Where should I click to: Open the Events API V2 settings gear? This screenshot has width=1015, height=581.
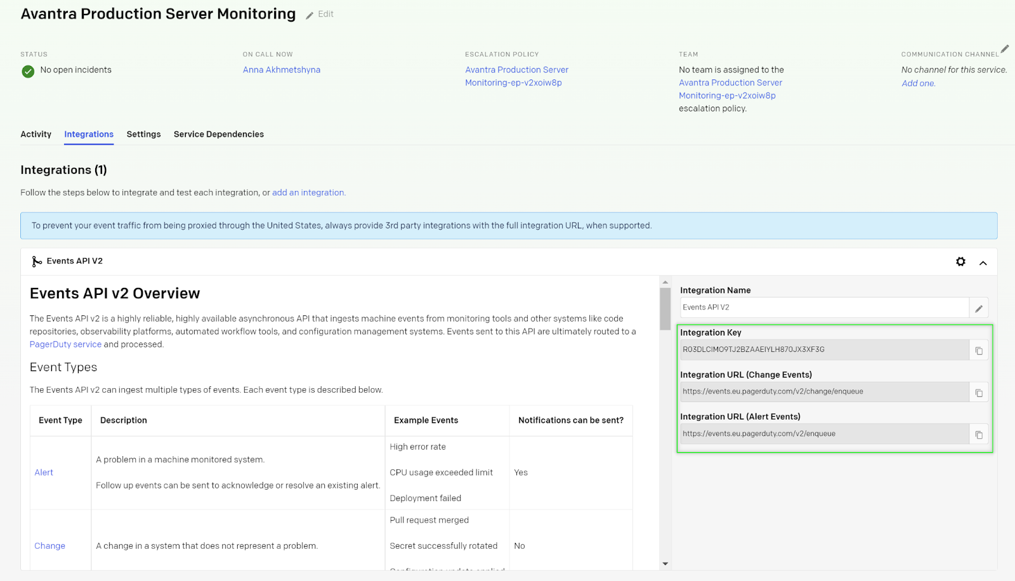point(960,261)
